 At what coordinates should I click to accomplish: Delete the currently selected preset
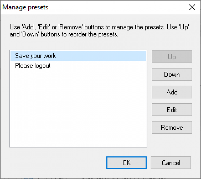(172, 127)
